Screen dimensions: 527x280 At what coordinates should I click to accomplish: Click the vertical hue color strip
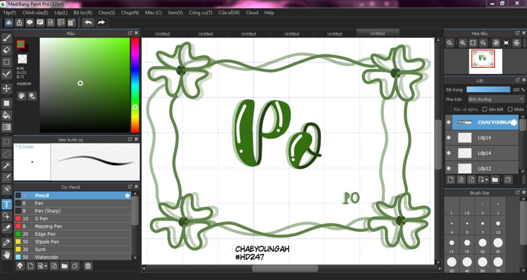click(x=135, y=85)
